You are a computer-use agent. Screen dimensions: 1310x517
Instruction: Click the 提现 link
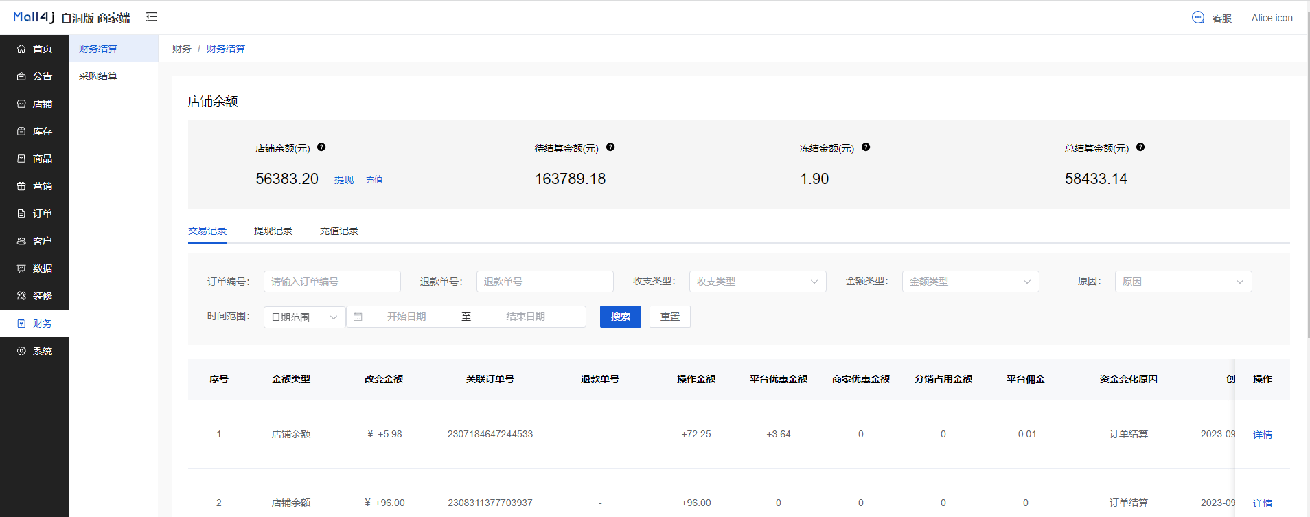pyautogui.click(x=344, y=180)
